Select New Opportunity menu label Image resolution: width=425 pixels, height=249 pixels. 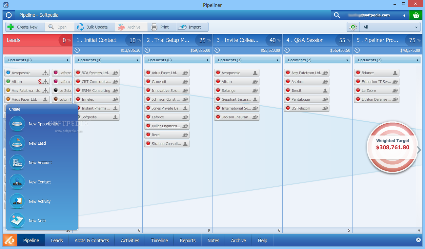[x=43, y=124]
